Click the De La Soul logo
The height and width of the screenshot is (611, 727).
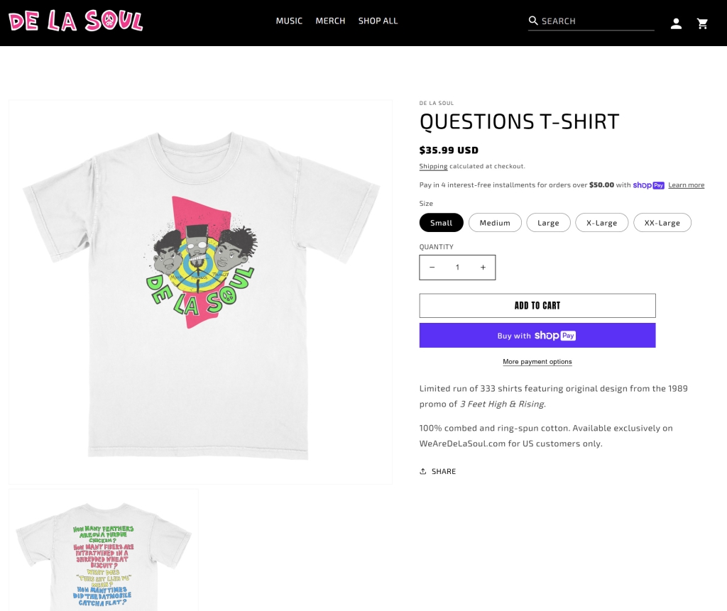pos(75,21)
